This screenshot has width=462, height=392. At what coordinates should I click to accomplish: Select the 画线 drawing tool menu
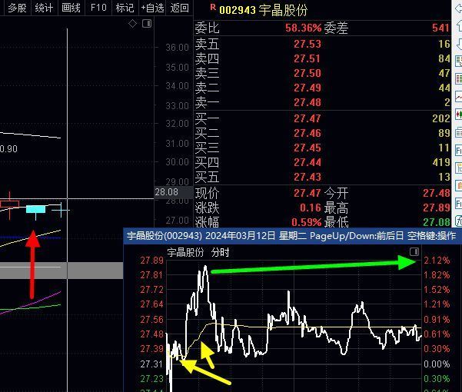point(71,8)
